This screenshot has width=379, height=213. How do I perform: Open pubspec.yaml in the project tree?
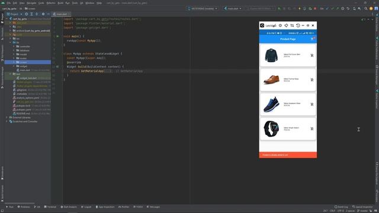pos(24,109)
